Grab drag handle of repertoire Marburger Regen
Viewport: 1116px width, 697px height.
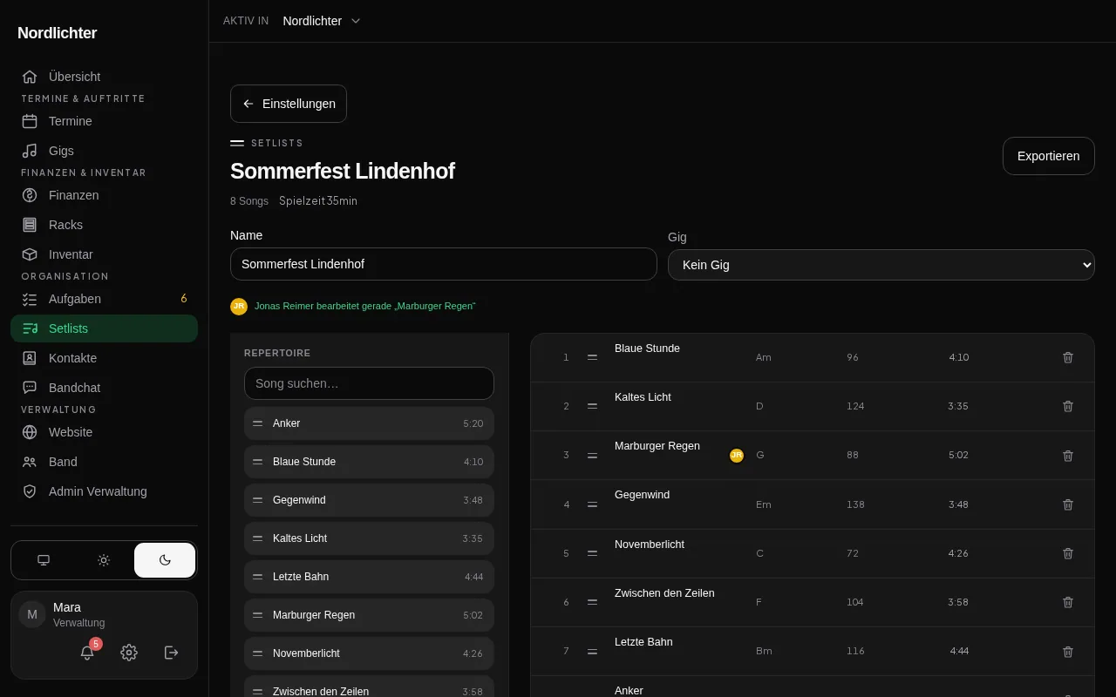coord(258,615)
